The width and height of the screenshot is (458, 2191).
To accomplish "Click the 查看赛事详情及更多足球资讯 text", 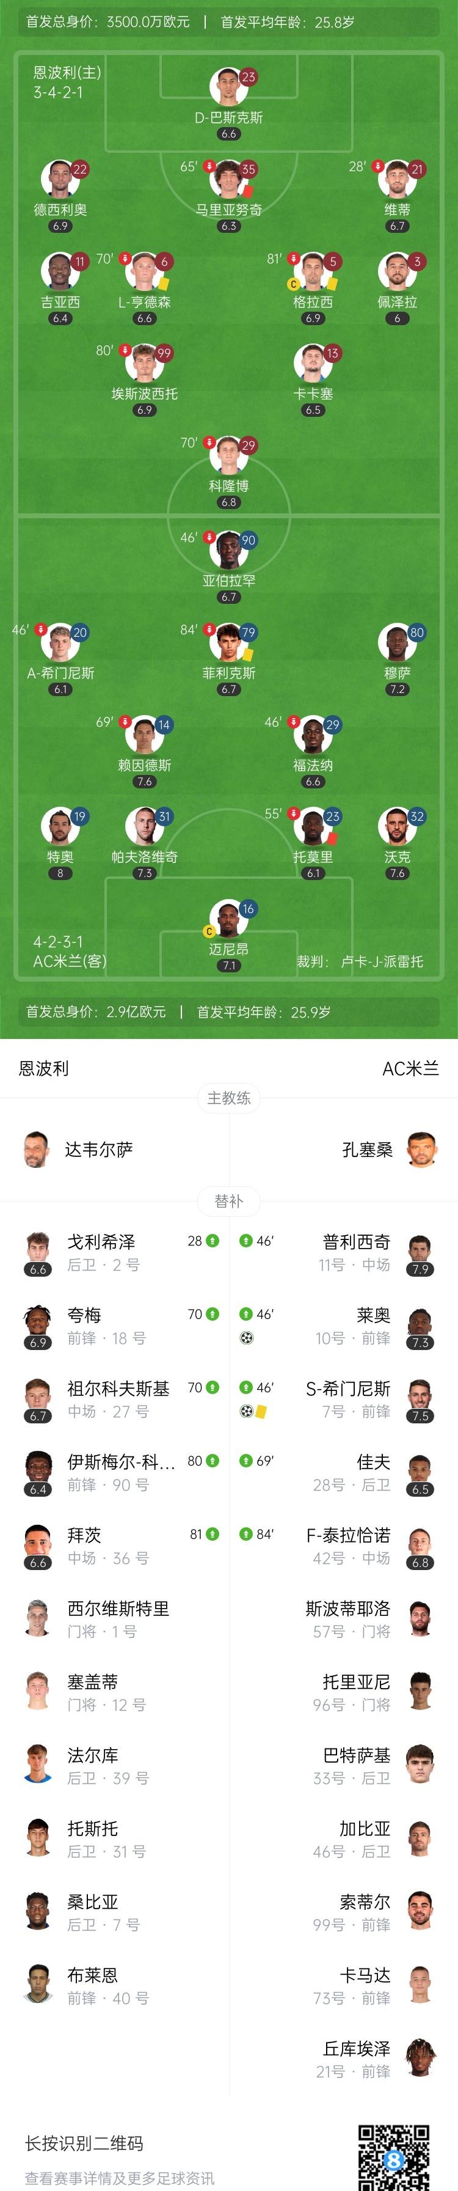I will click(x=119, y=2178).
